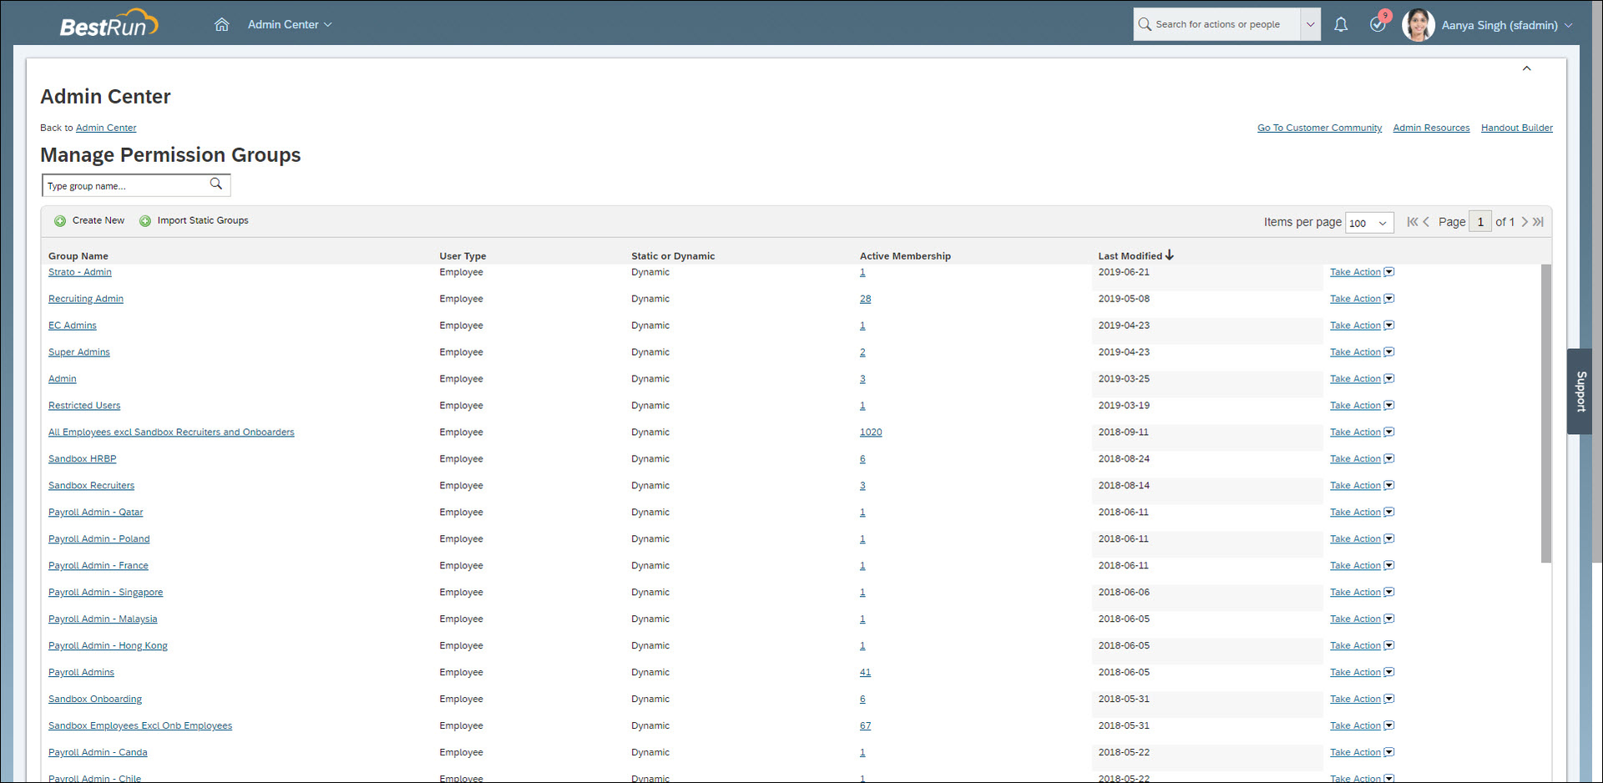Open the Super Admins group link
Screen dimensions: 1603x783
pos(79,352)
